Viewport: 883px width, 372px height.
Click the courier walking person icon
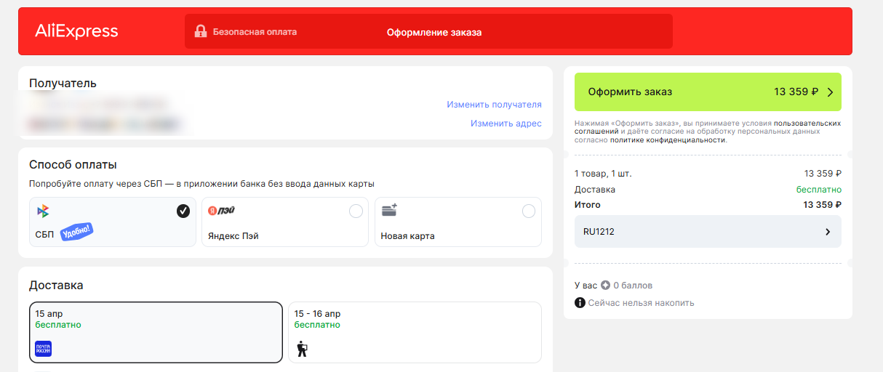pos(302,349)
